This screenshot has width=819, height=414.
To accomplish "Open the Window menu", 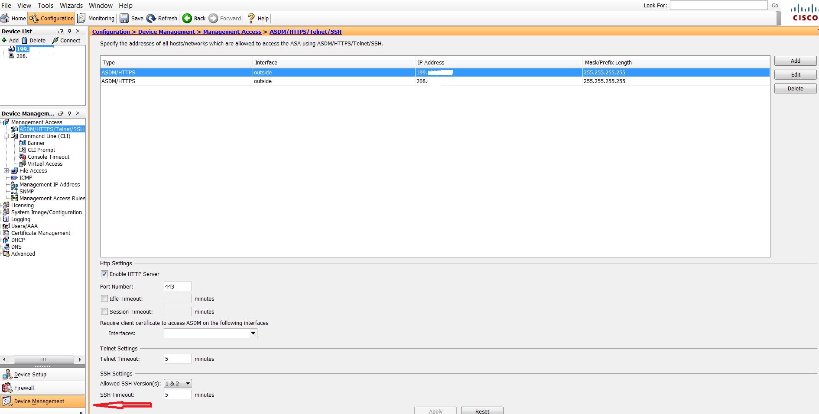I will pyautogui.click(x=101, y=5).
